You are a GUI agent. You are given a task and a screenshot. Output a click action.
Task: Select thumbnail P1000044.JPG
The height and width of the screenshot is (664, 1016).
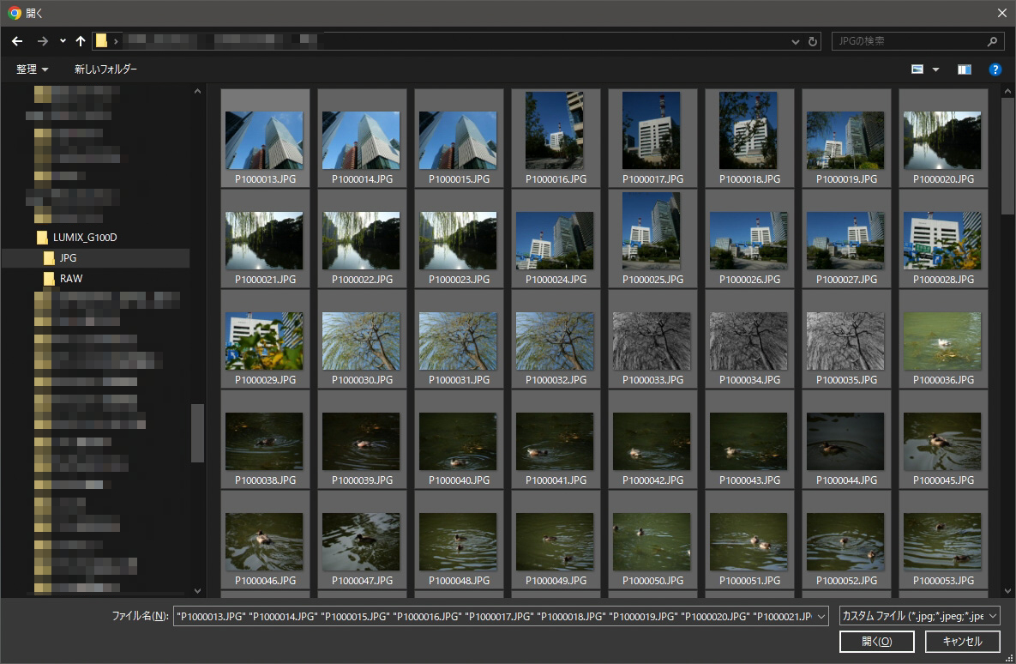[x=846, y=439]
